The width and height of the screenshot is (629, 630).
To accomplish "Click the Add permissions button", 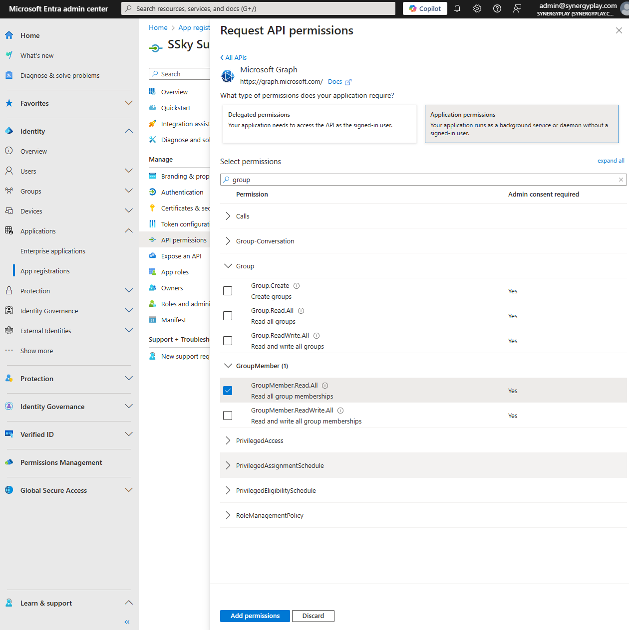I will pos(255,616).
